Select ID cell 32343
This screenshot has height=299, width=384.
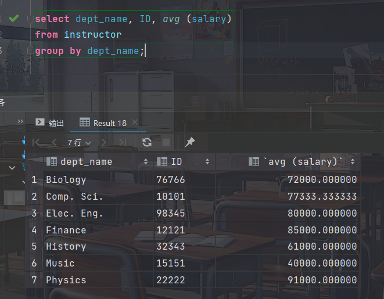185,246
